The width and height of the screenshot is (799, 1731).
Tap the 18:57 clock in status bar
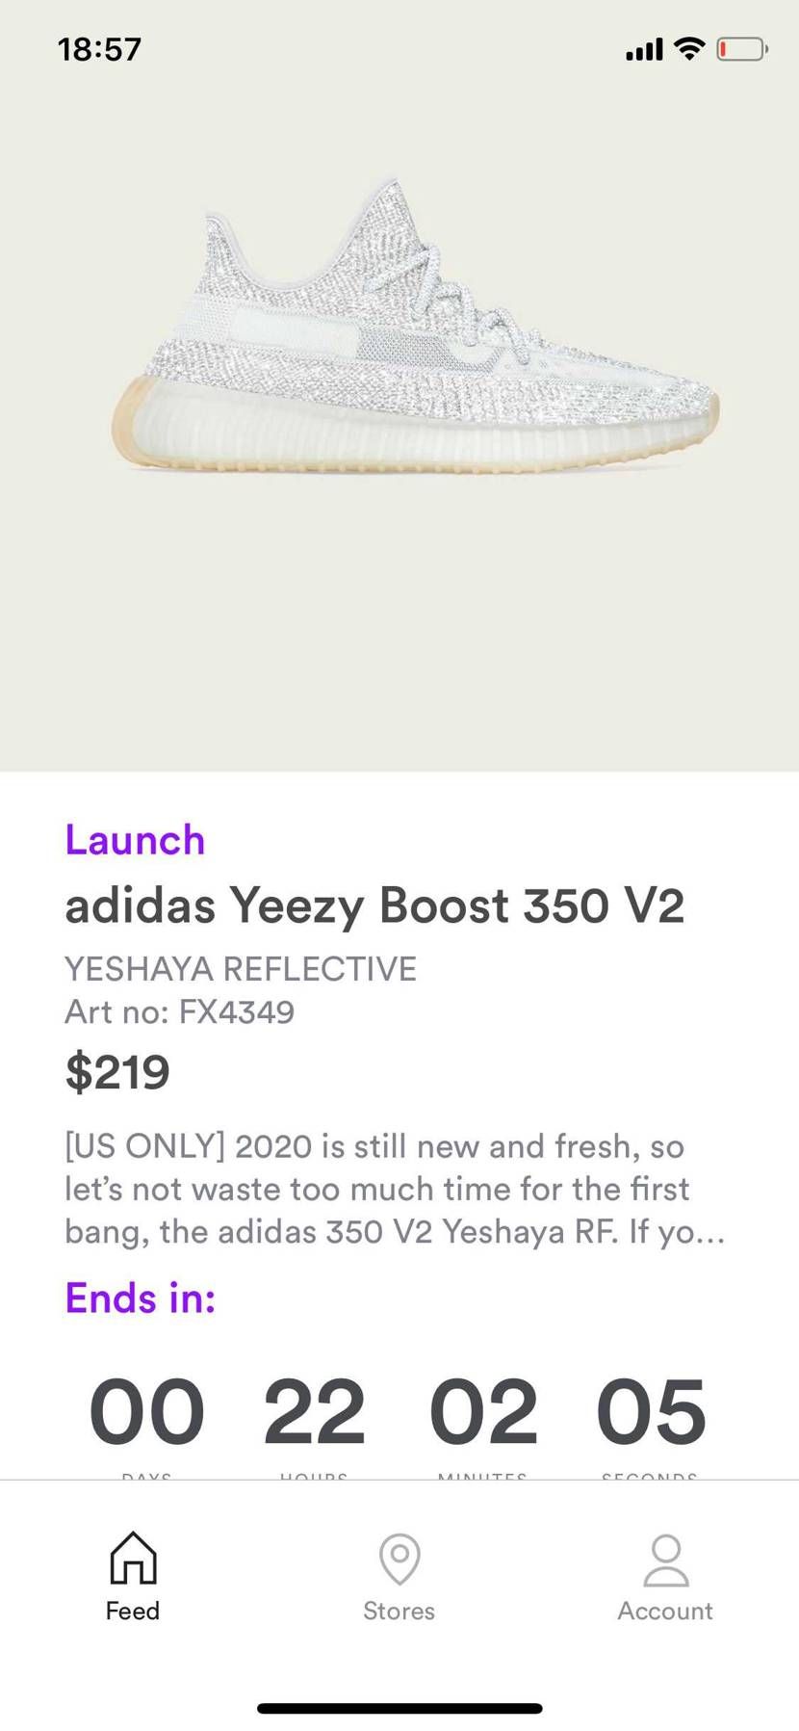[99, 49]
